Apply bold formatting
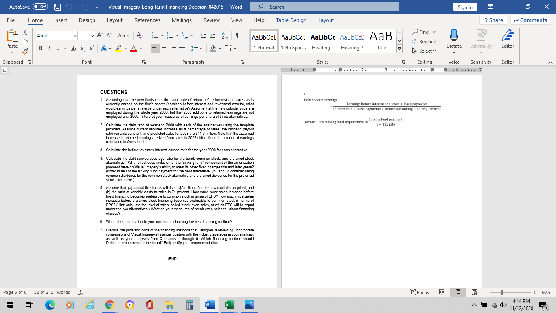 [x=40, y=48]
